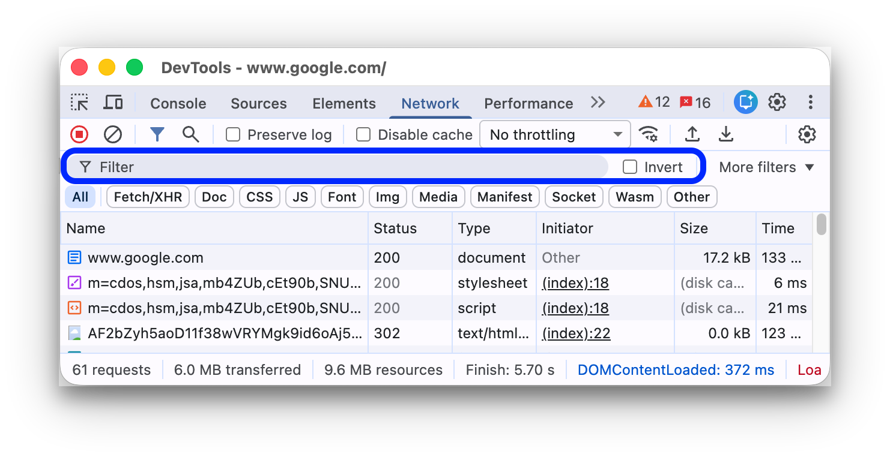Click the 6.0 MB transferred status text

(x=237, y=370)
